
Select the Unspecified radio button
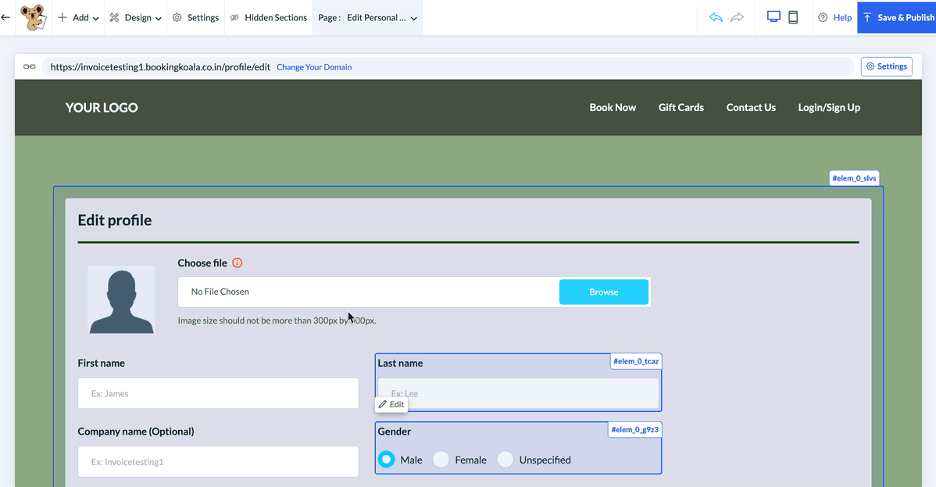coord(505,460)
